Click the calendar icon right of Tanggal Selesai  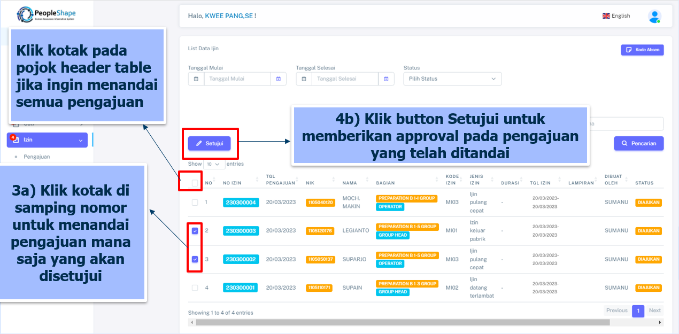tap(387, 79)
